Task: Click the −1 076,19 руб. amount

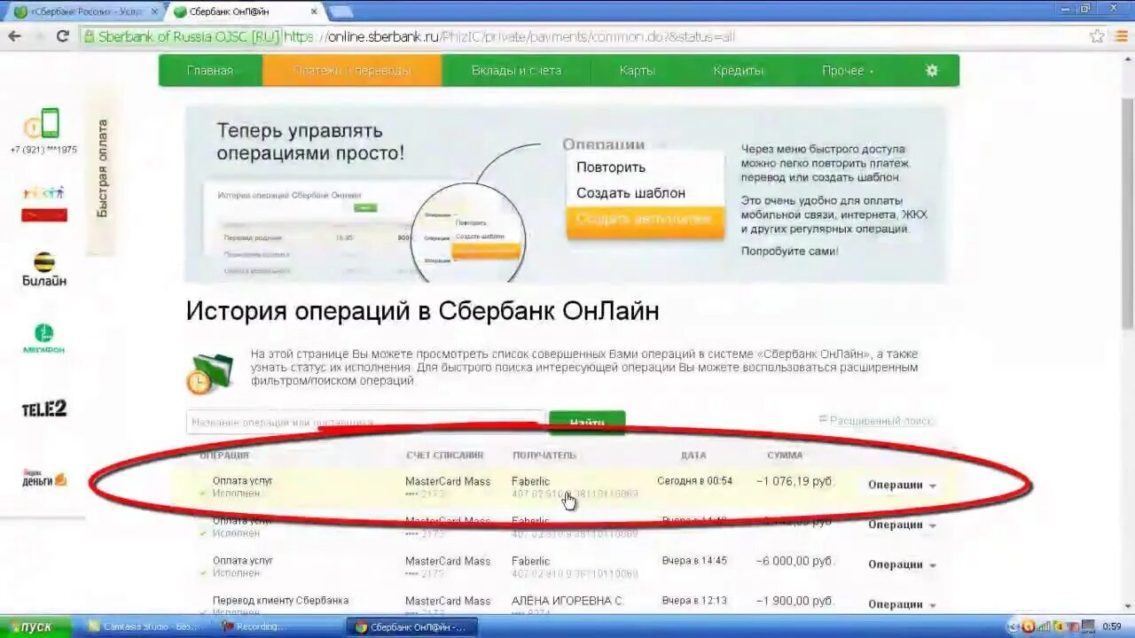Action: [x=794, y=481]
